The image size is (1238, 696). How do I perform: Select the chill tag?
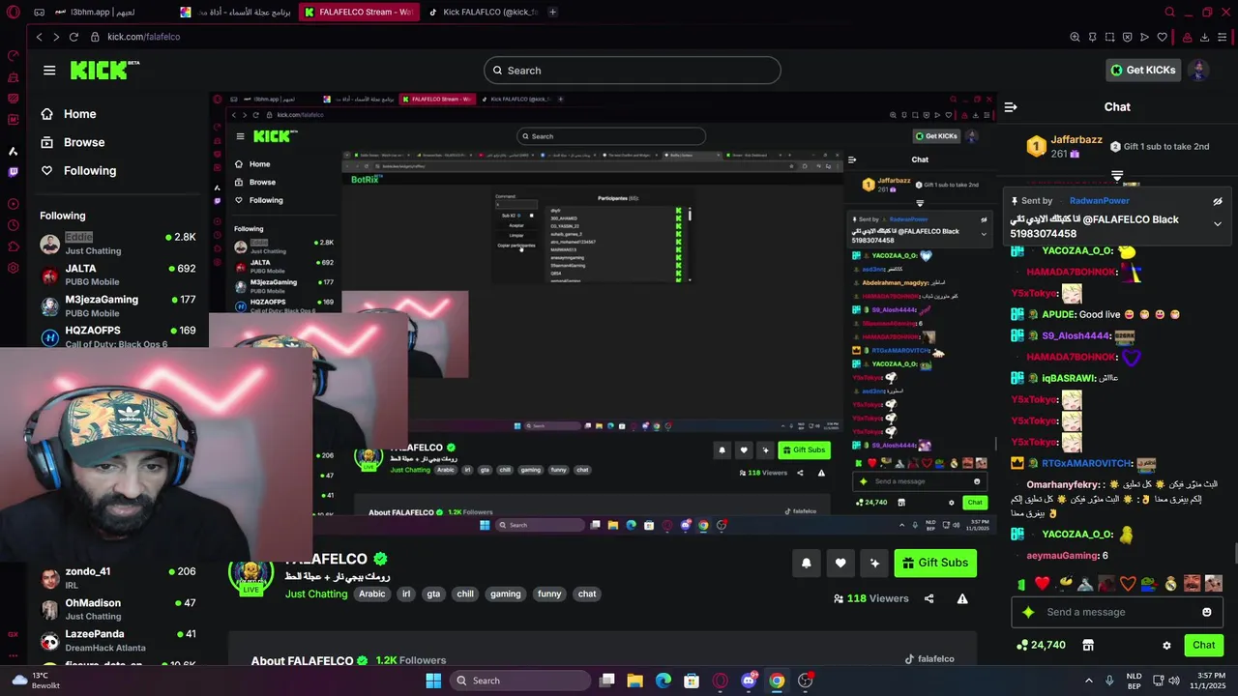465,594
